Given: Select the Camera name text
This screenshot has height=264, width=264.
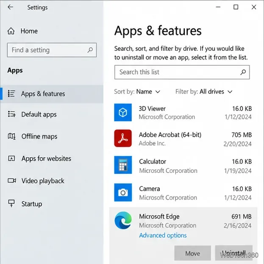Looking at the screenshot, I should [150, 189].
